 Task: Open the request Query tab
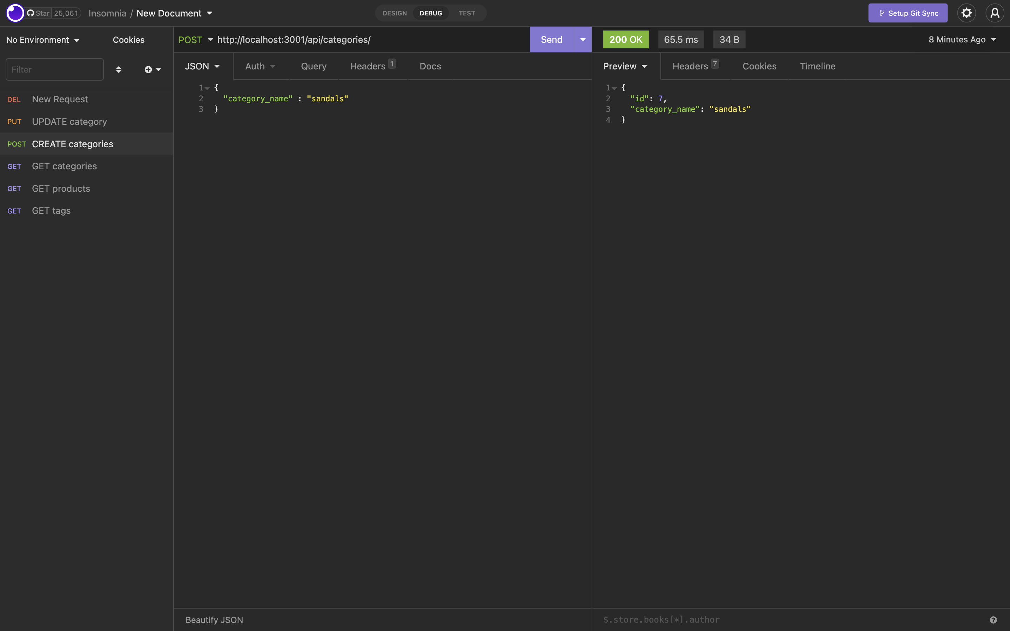point(314,66)
